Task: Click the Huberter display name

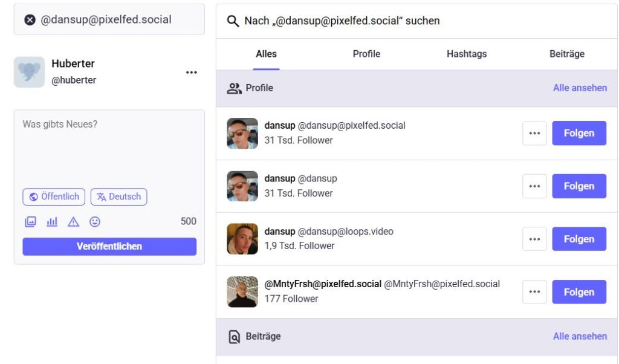Action: click(73, 63)
